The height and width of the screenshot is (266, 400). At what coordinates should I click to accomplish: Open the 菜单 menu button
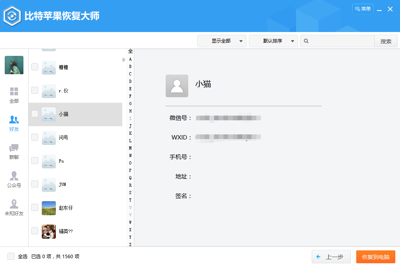(x=363, y=9)
